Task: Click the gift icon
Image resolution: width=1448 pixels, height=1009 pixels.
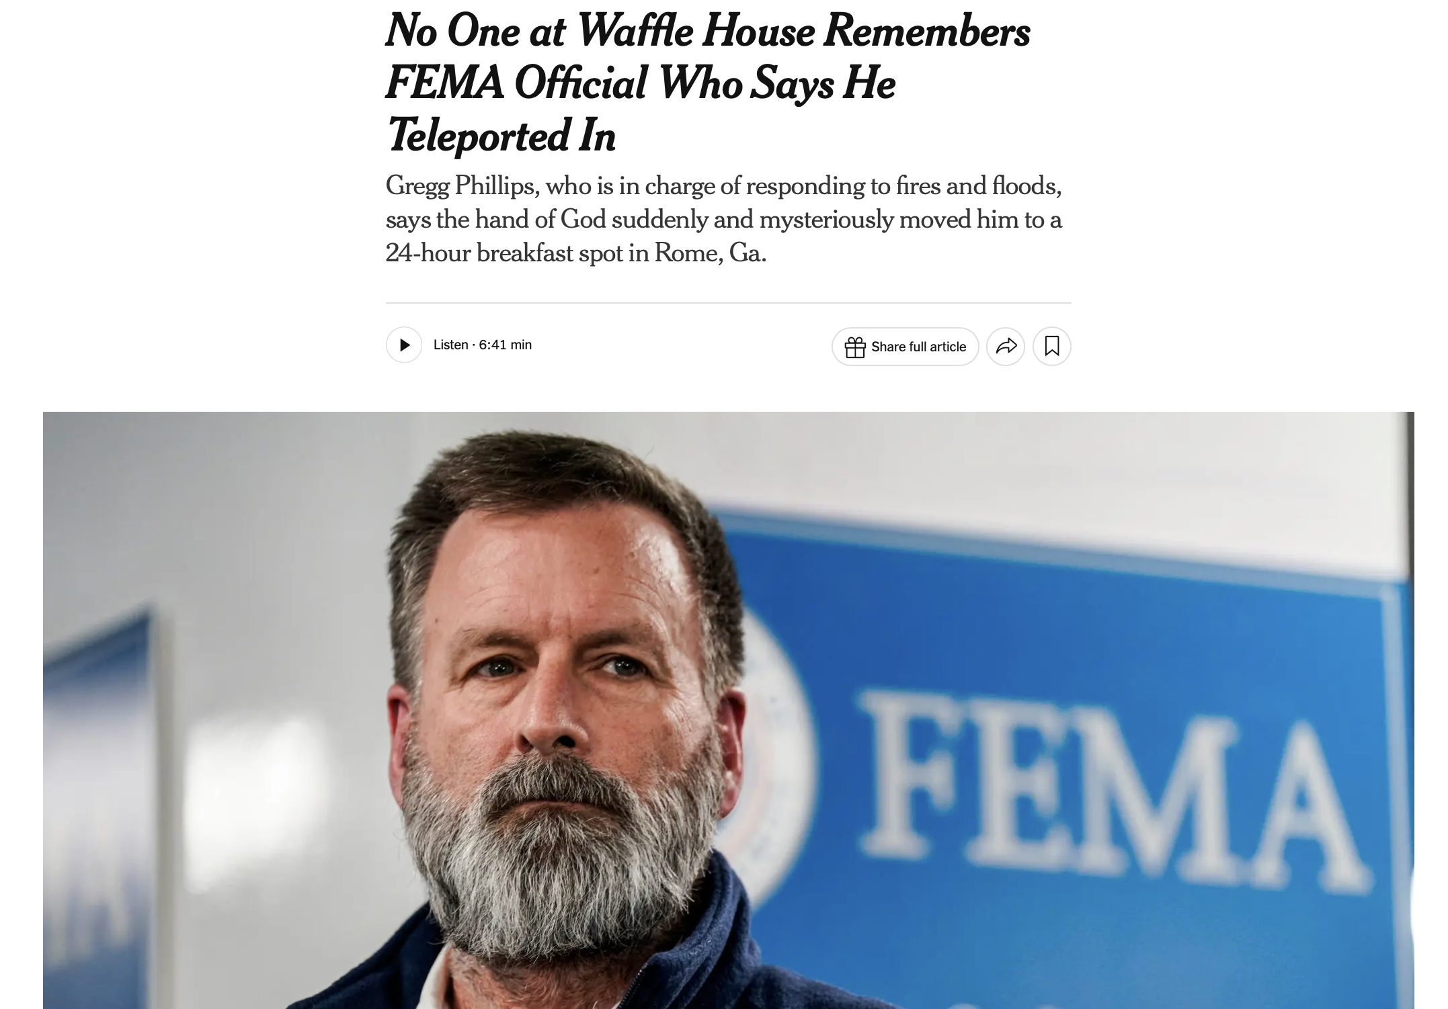Action: [855, 347]
